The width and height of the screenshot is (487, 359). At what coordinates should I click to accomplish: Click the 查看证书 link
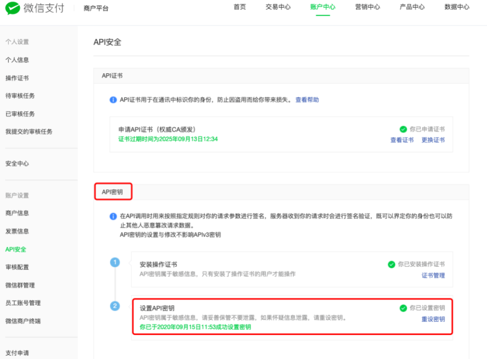coord(402,140)
